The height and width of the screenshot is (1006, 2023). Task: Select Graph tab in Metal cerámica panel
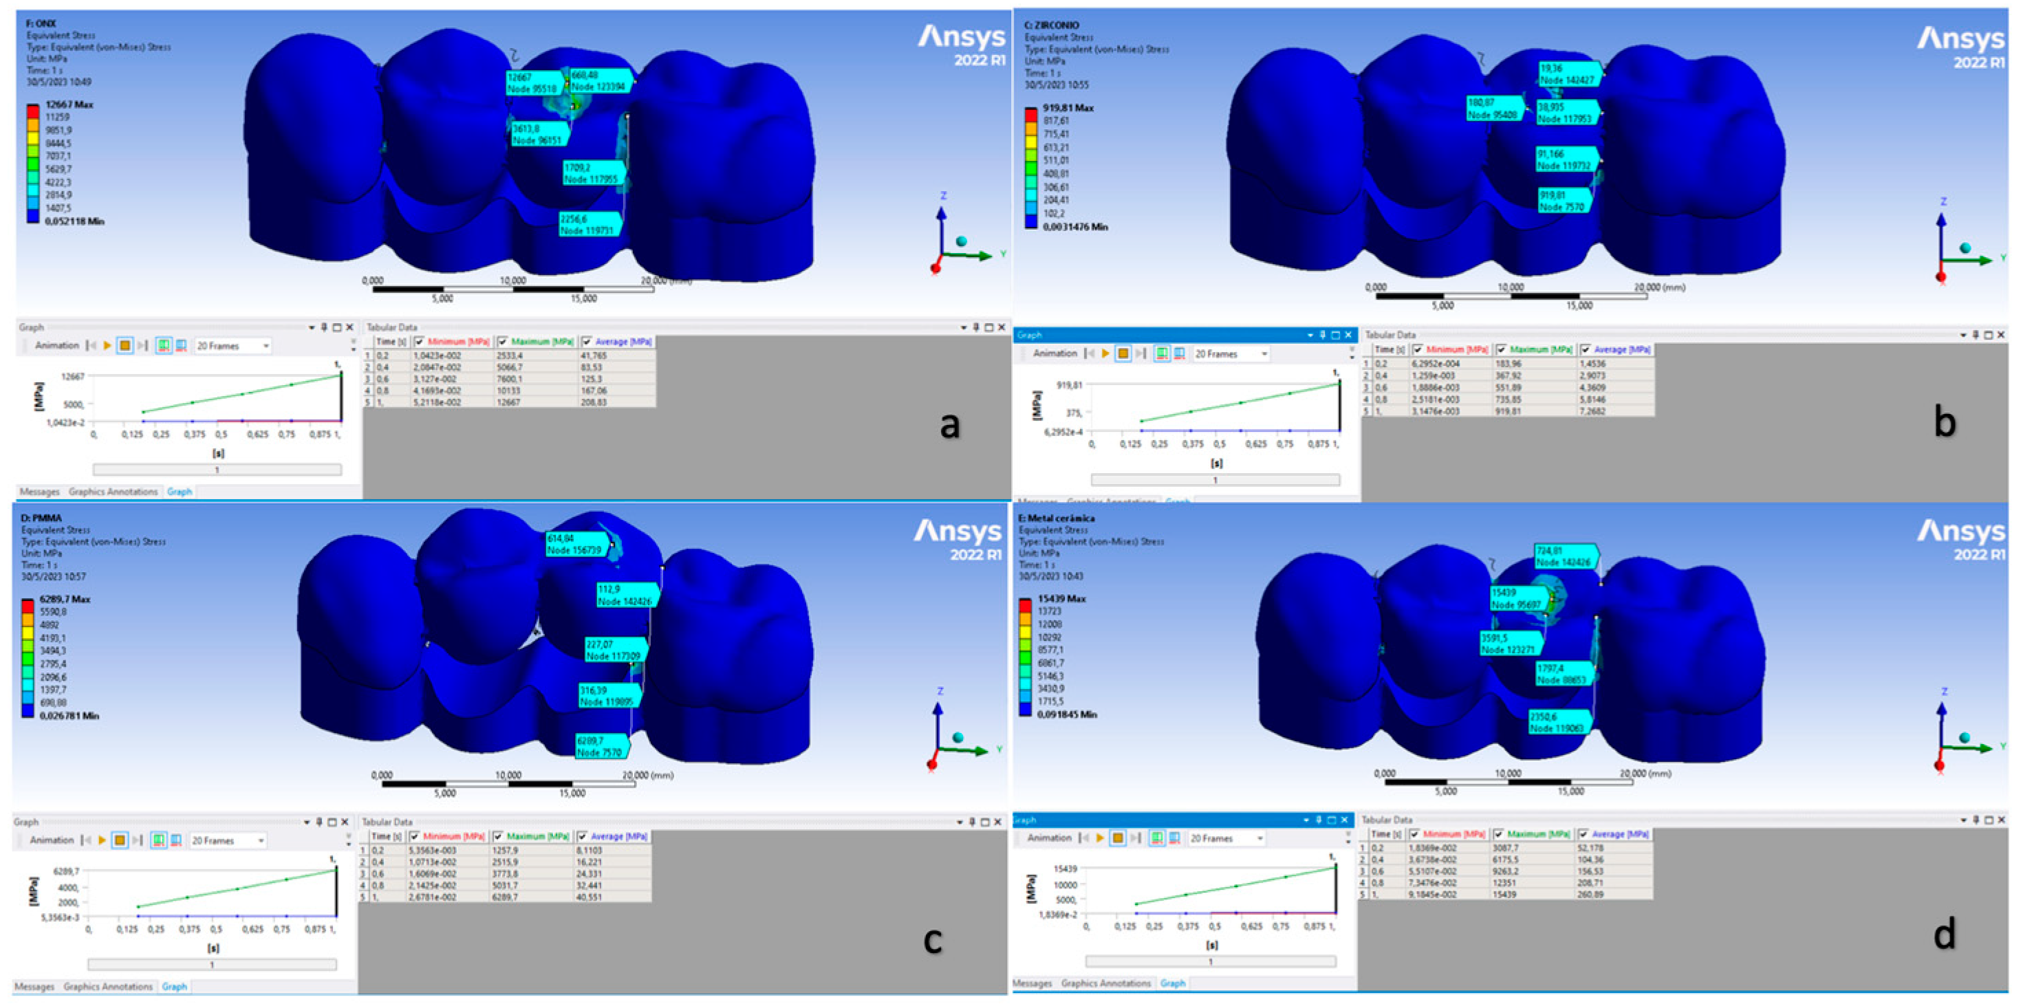point(1173,983)
